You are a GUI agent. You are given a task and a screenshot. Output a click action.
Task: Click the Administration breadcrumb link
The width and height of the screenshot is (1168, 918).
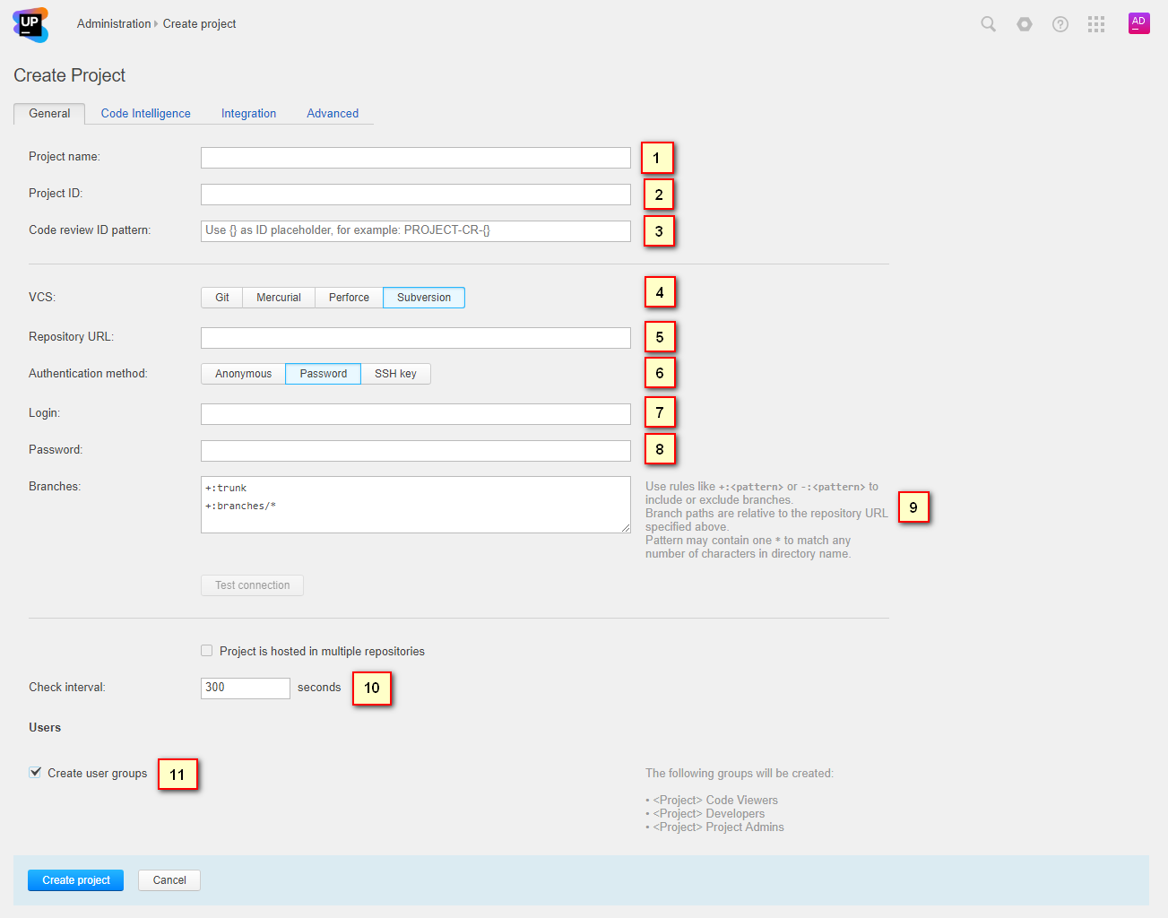point(114,24)
